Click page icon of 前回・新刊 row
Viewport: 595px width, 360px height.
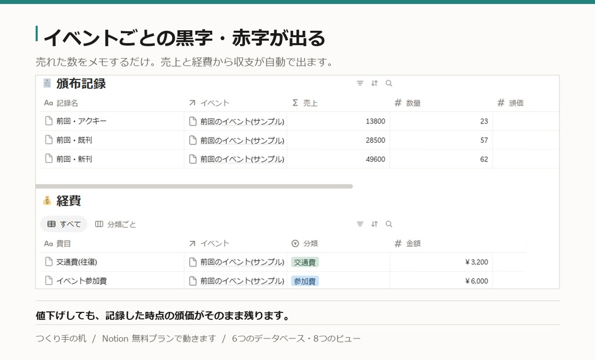[x=49, y=159]
